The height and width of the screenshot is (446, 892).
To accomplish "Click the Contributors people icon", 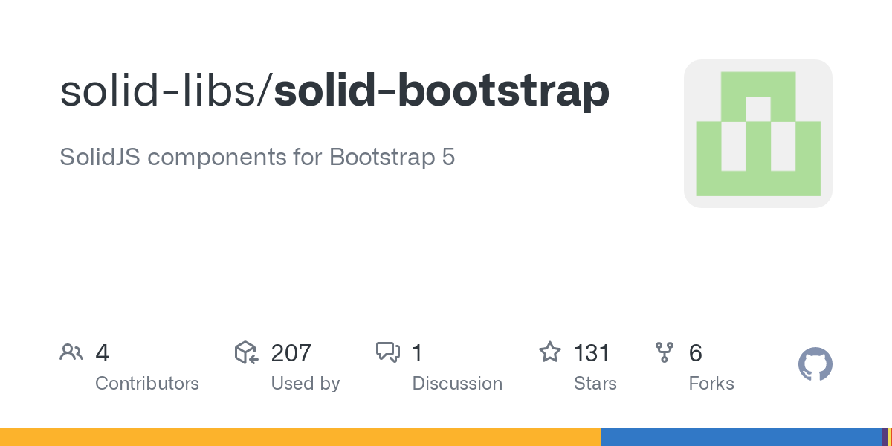I will coord(71,352).
